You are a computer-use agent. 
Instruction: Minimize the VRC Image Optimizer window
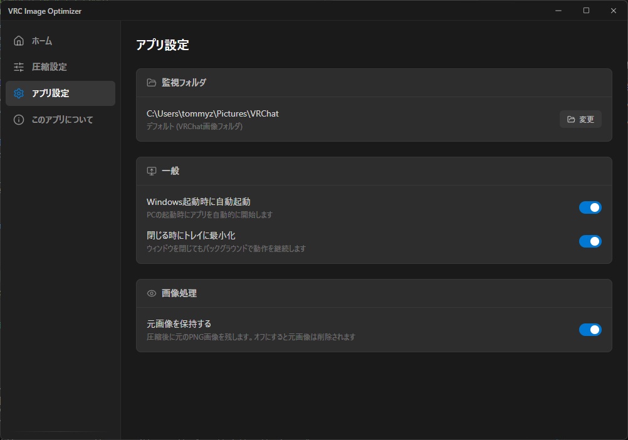click(x=558, y=11)
